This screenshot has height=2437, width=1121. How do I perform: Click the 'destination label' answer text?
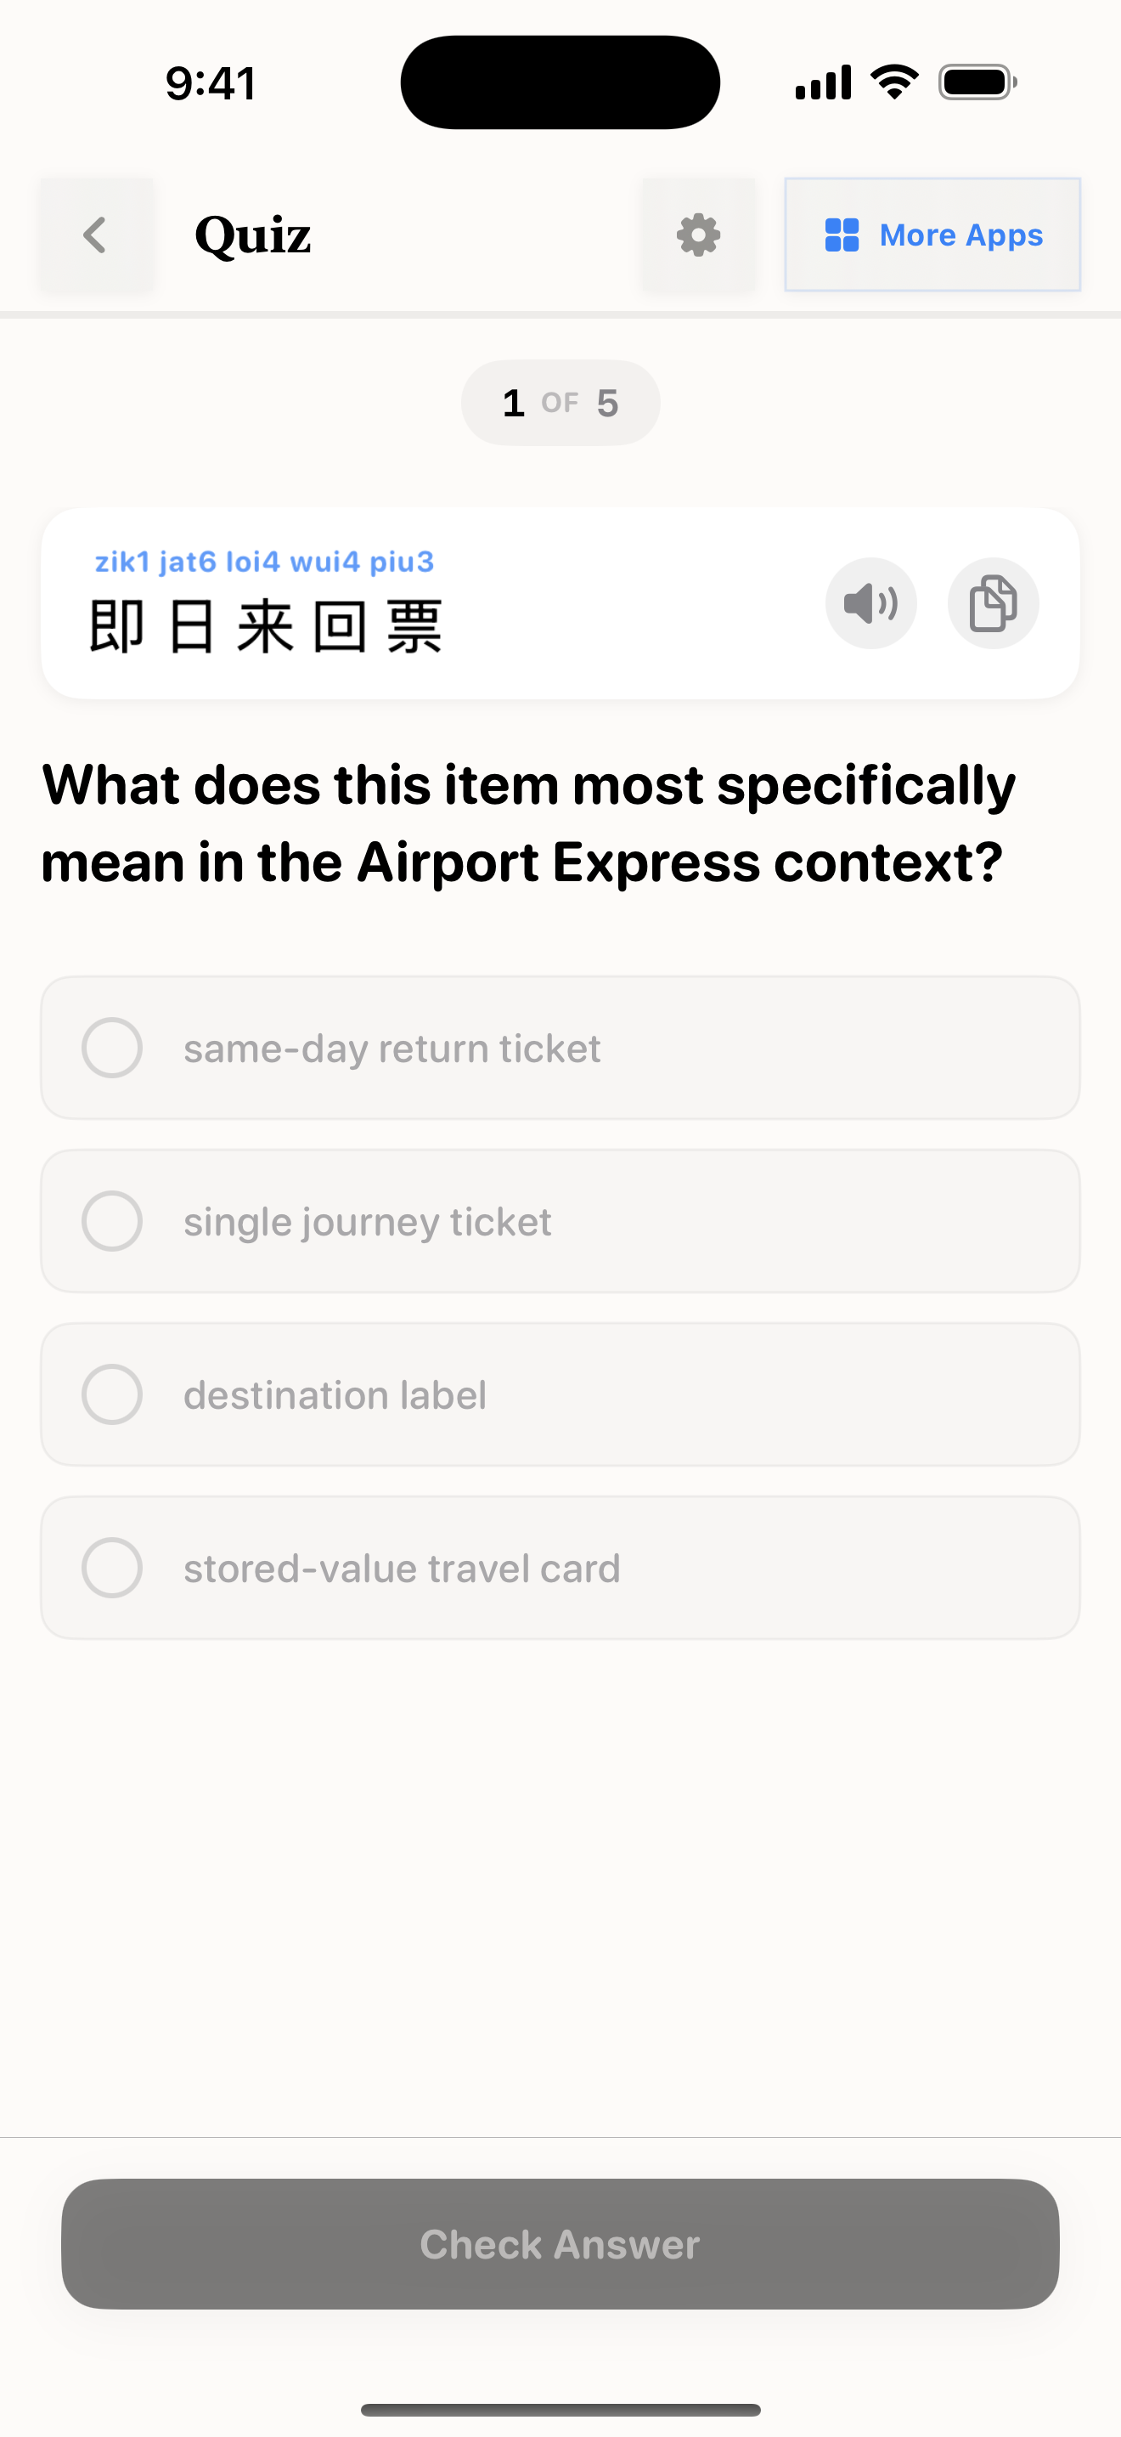pos(335,1394)
